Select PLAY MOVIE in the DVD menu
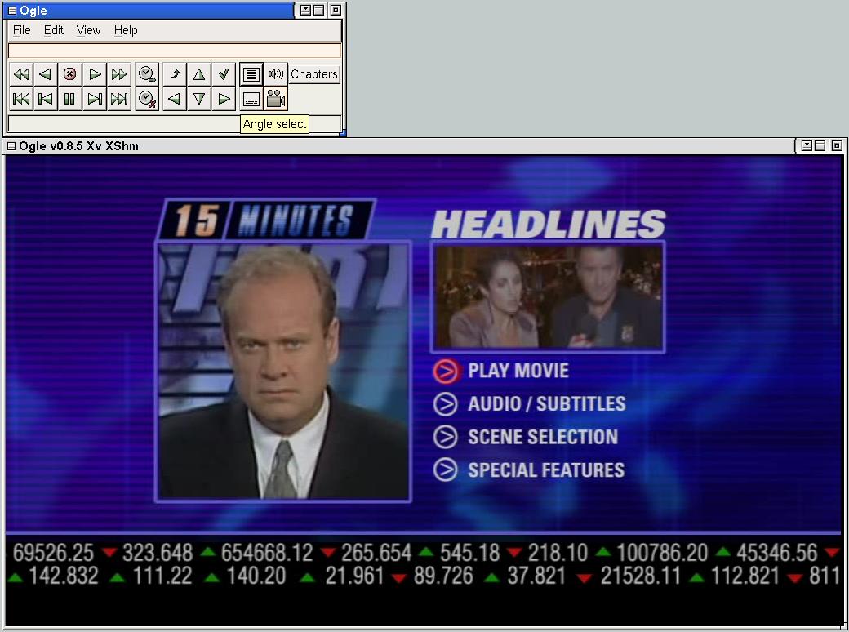 pos(501,371)
